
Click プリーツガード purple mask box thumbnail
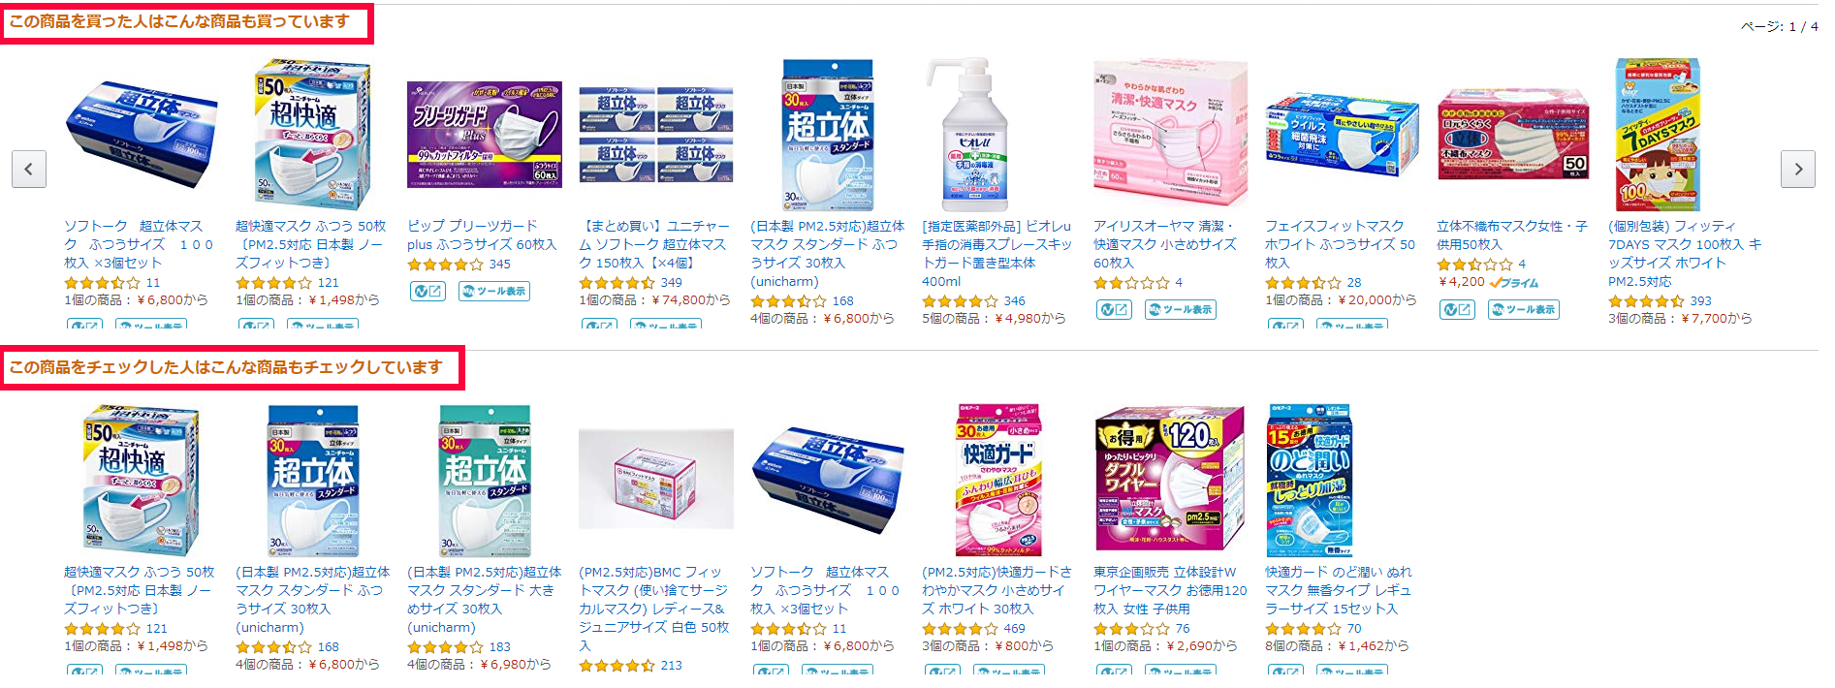click(x=484, y=135)
